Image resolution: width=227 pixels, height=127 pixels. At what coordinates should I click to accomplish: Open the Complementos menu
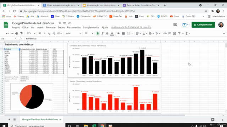click(x=91, y=28)
